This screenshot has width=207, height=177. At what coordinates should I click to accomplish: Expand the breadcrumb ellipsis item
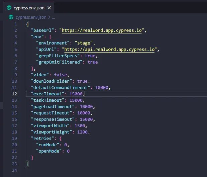(53, 17)
